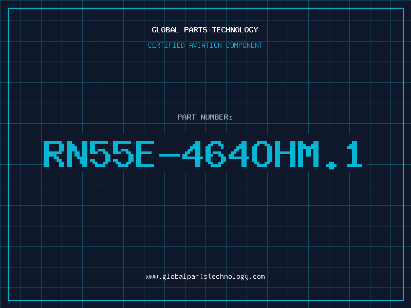Click the GLOBAL PARTS-TECHNOLOGY company title
Image resolution: width=411 pixels, height=308 pixels.
pyautogui.click(x=205, y=30)
